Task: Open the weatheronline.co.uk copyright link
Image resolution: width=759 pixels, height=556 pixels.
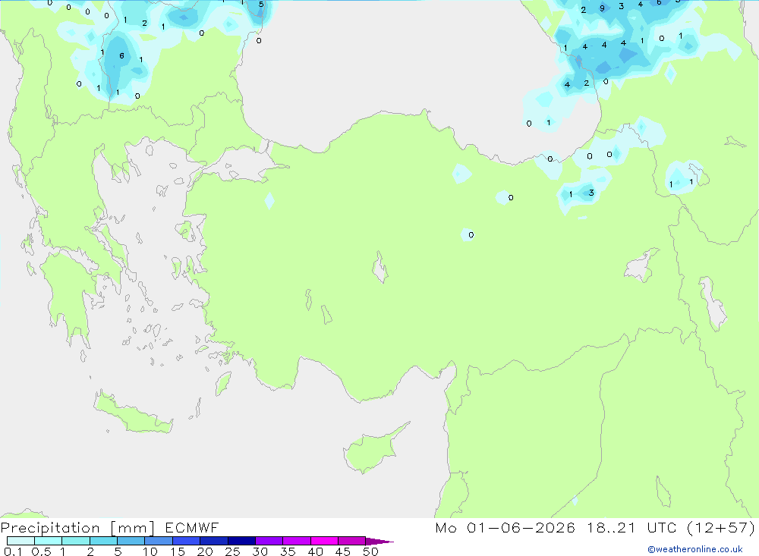Action: pos(694,549)
